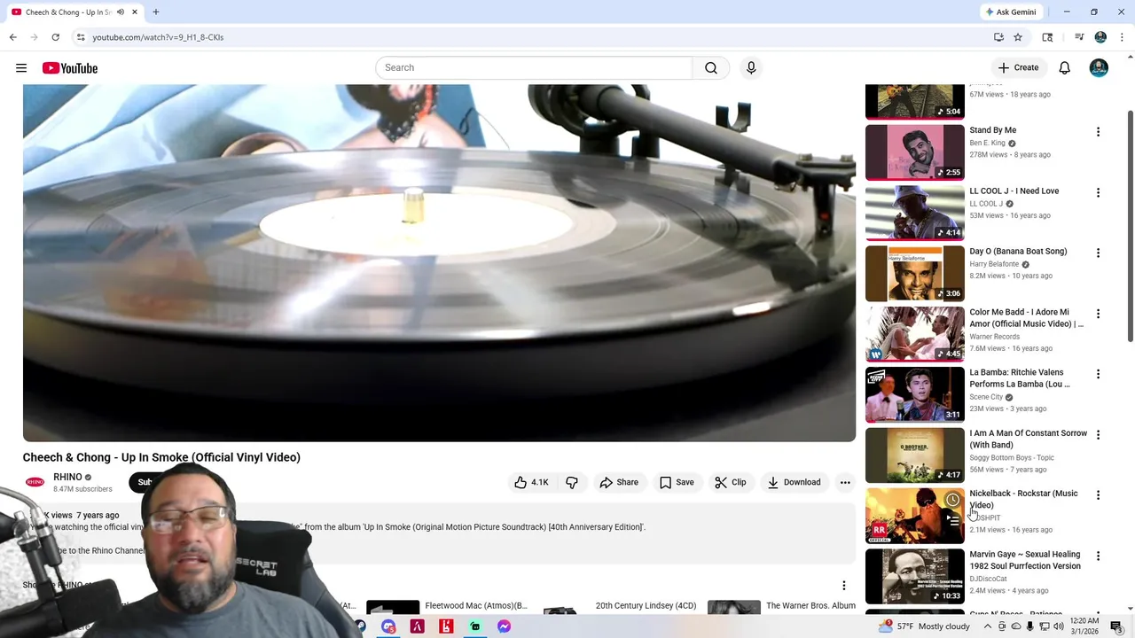Image resolution: width=1135 pixels, height=638 pixels.
Task: Open RHINO channel avatar
Action: [x=35, y=482]
